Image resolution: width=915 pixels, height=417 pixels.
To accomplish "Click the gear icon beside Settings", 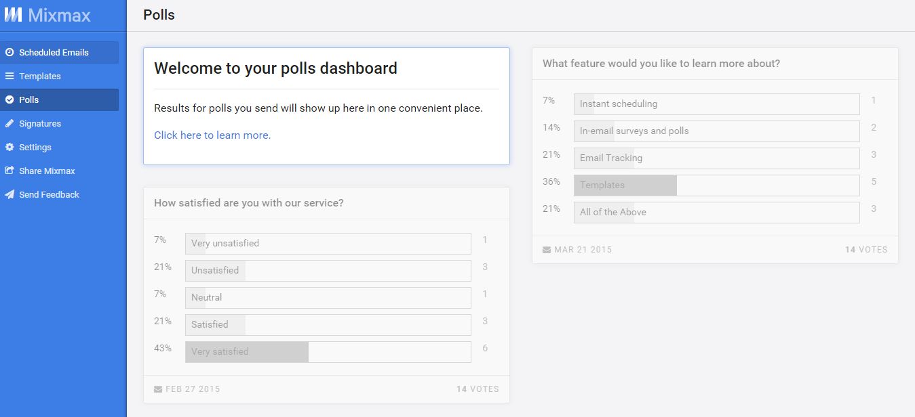I will coord(9,147).
